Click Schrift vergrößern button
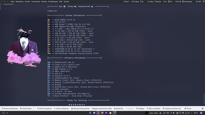This screenshot has width=205, height=115. point(44,108)
